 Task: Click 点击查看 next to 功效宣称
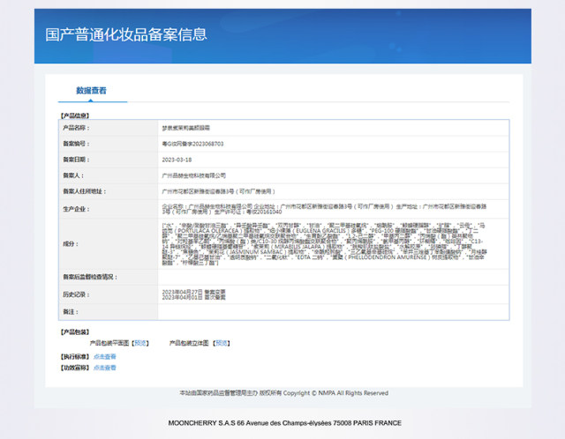point(104,368)
